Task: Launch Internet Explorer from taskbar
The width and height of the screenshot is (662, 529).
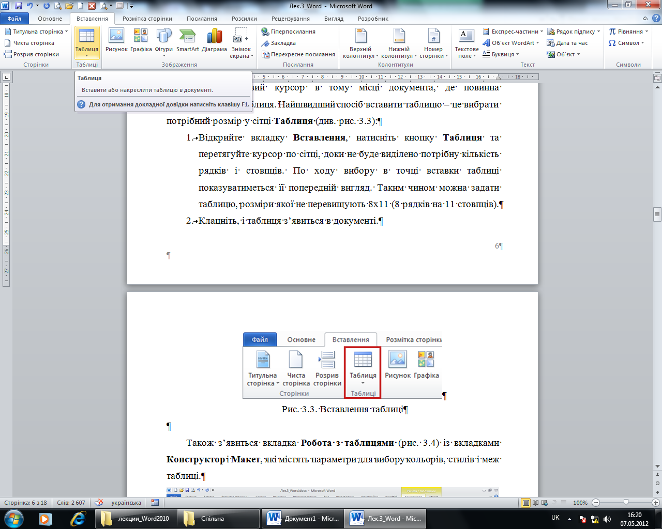Action: (78, 518)
